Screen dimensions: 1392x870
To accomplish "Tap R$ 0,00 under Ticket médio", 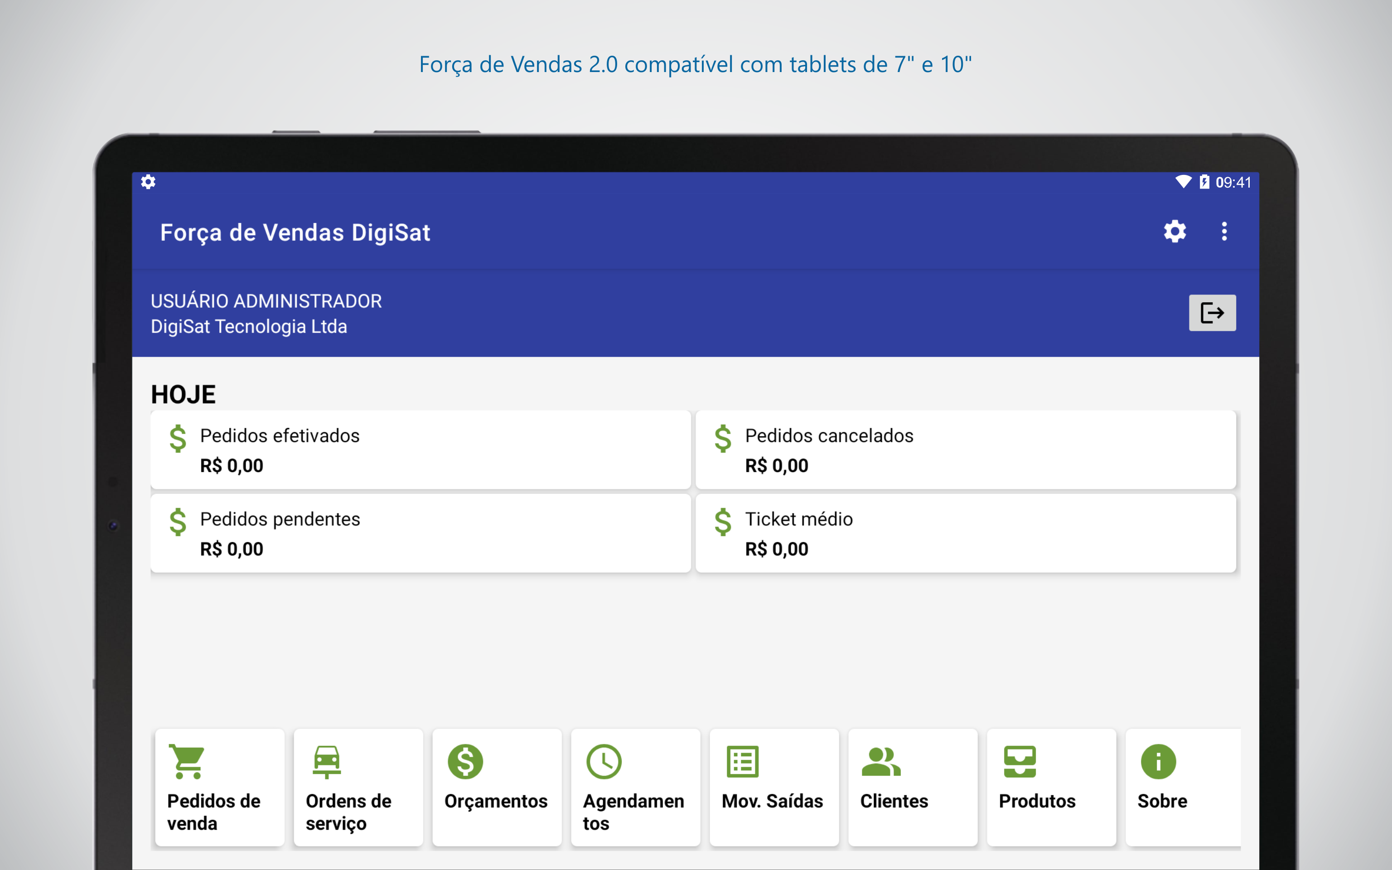I will (777, 549).
